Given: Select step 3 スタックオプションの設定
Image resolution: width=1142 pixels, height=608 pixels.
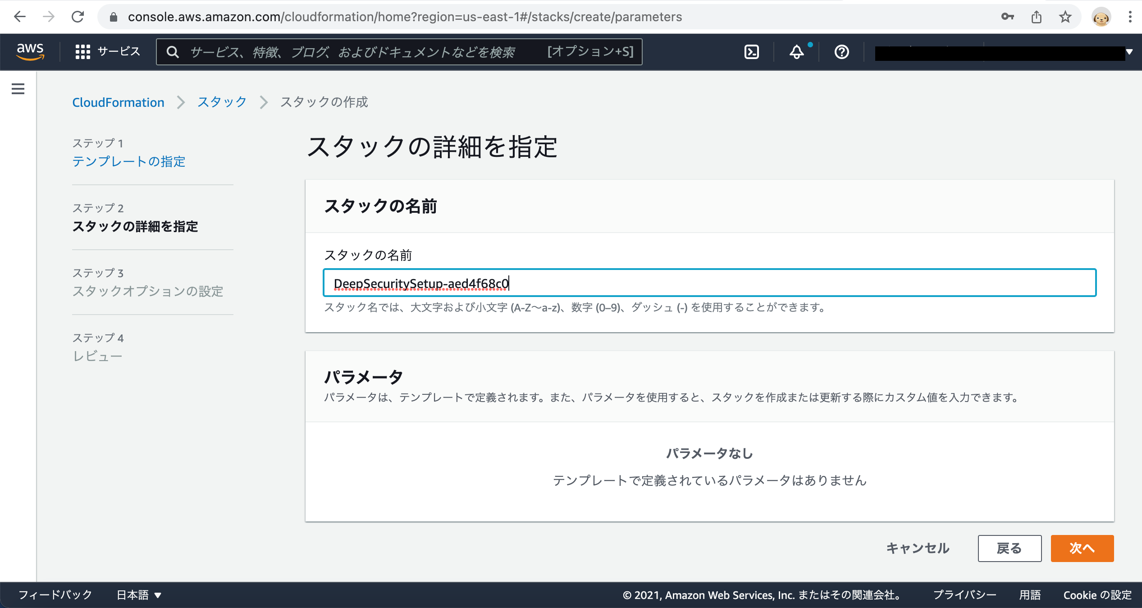Looking at the screenshot, I should point(148,291).
